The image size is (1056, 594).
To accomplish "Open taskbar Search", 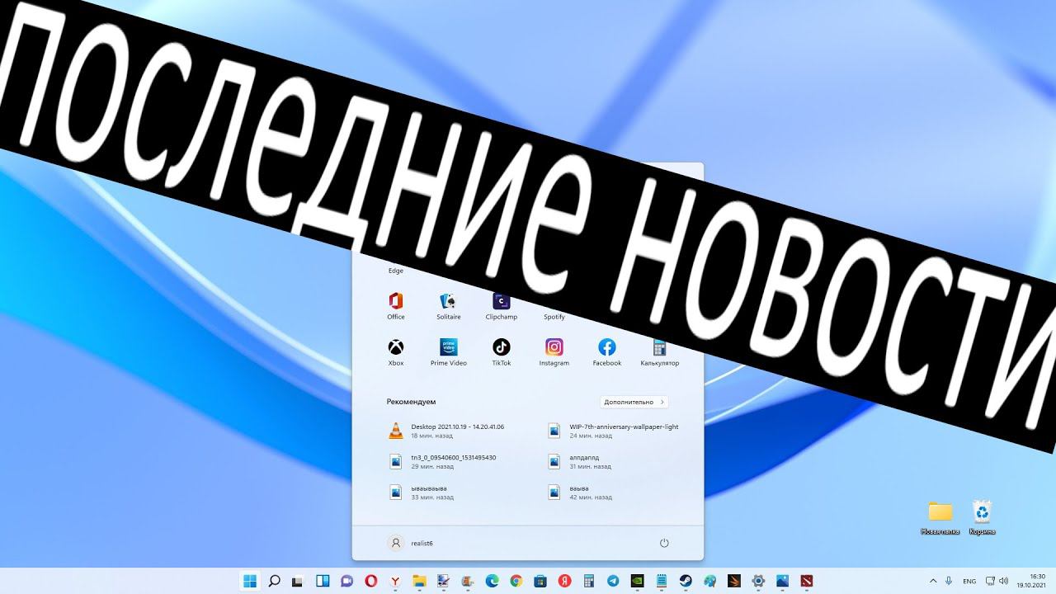I will point(275,581).
